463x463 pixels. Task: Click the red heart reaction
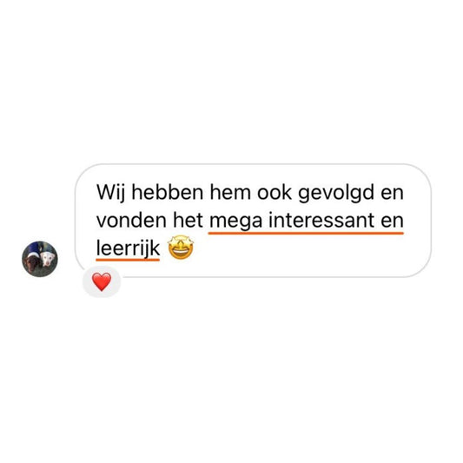pyautogui.click(x=102, y=281)
